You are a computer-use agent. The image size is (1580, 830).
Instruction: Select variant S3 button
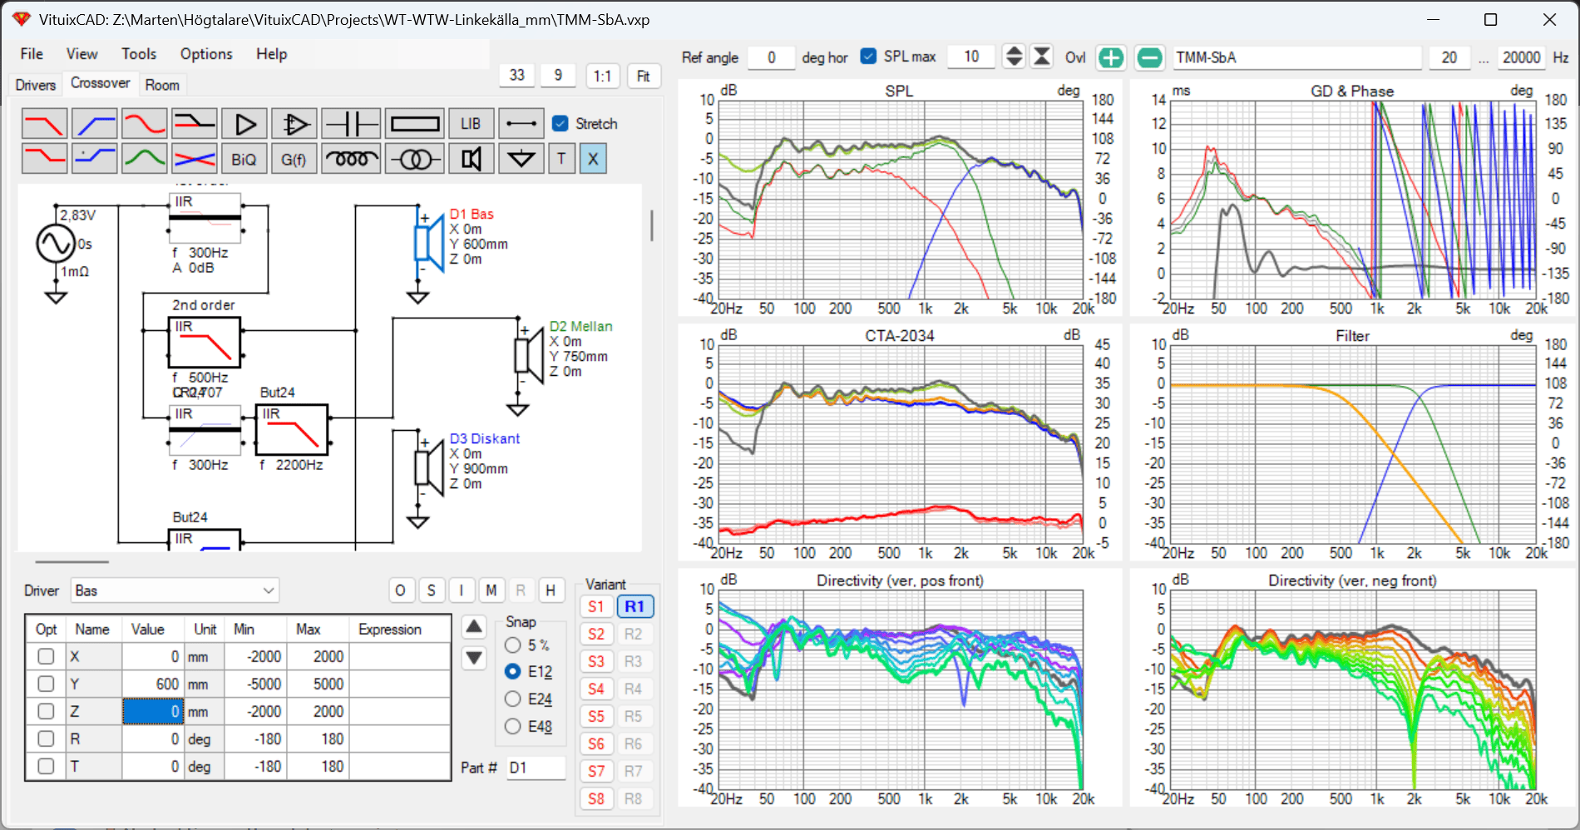[x=596, y=661]
